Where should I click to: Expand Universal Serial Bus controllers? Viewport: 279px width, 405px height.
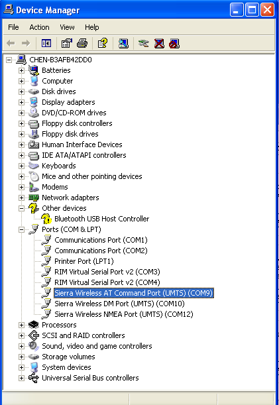coord(21,378)
